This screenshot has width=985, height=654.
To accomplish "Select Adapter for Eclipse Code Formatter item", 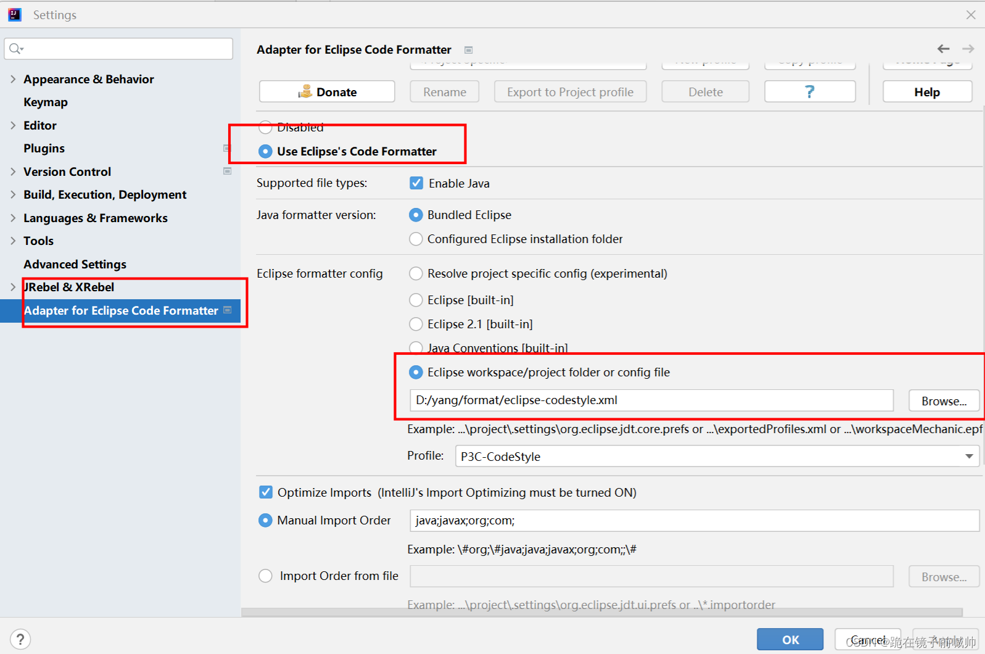I will (x=120, y=310).
